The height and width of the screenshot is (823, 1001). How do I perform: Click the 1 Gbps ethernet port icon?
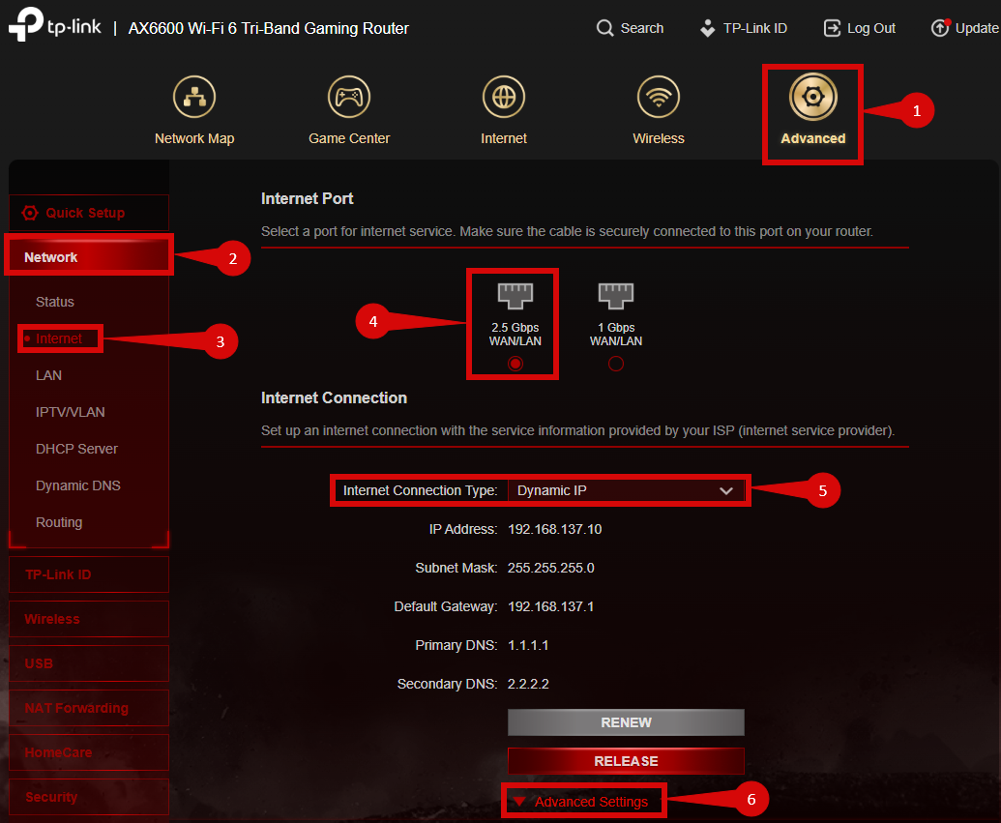616,296
